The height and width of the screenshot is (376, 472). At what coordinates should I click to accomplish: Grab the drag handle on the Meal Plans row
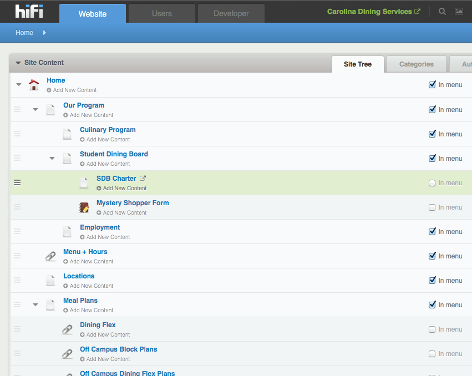[17, 304]
